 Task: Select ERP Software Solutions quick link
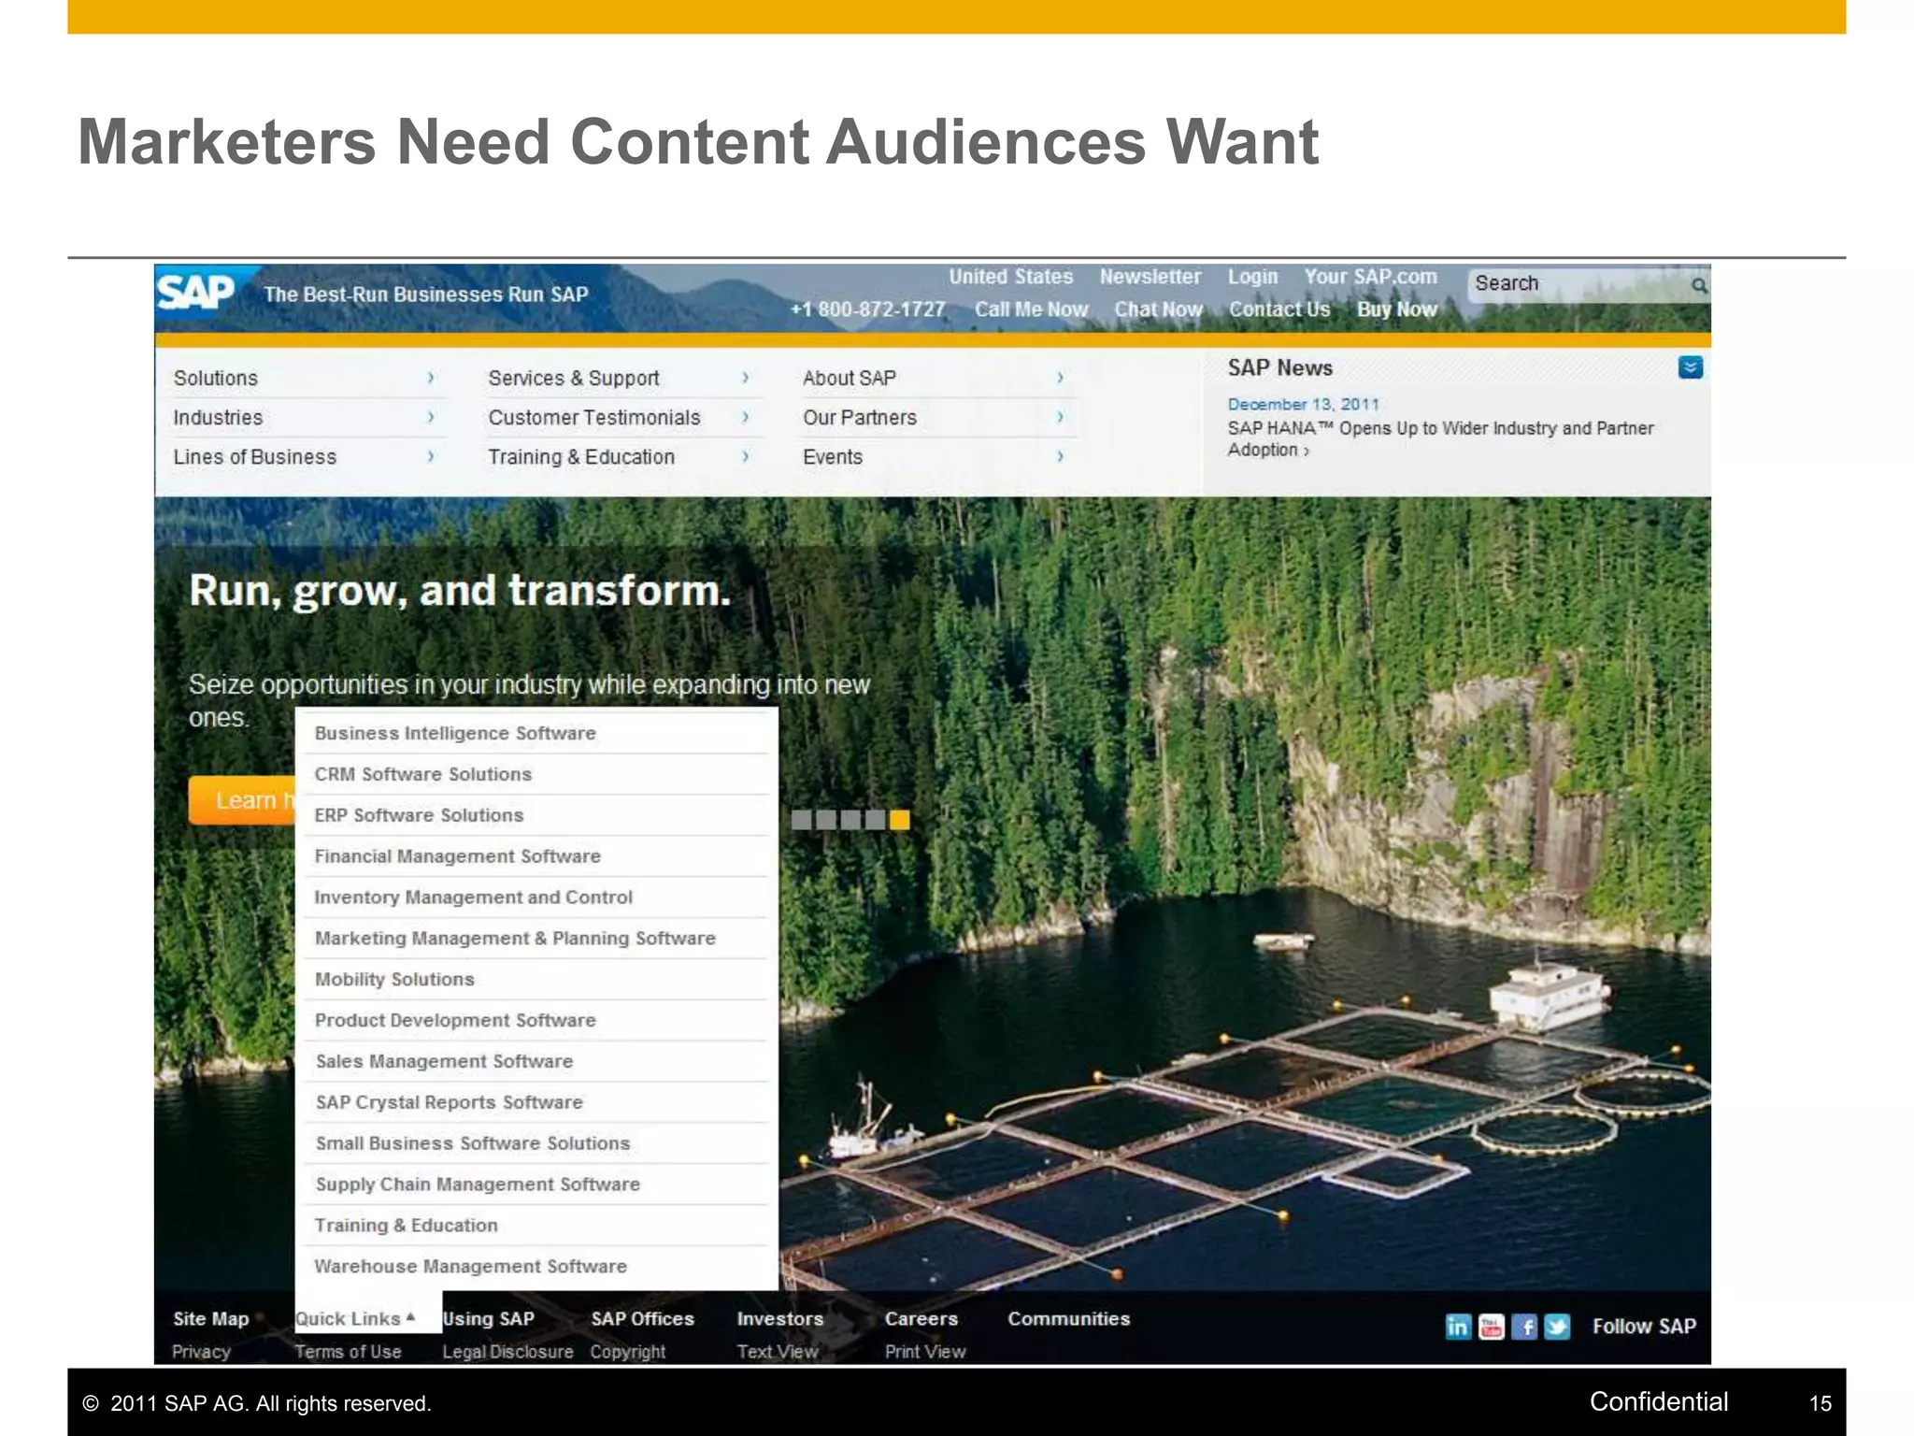tap(537, 816)
